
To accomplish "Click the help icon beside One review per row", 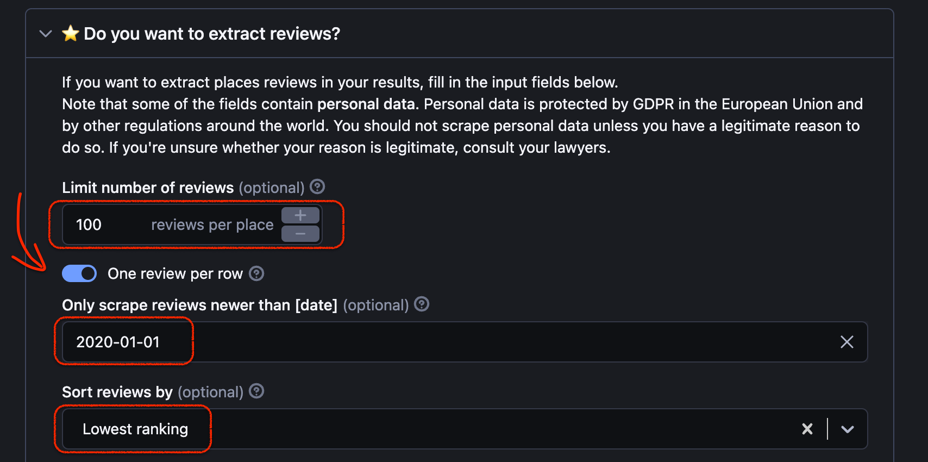I will coord(256,273).
